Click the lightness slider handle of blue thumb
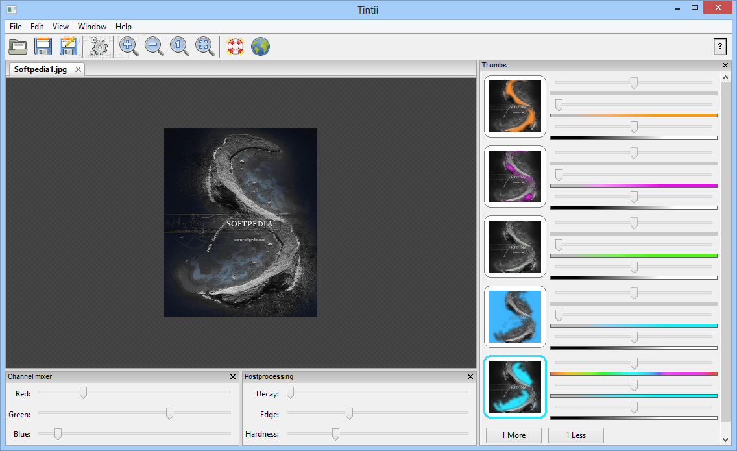This screenshot has height=451, width=737. pyautogui.click(x=634, y=337)
